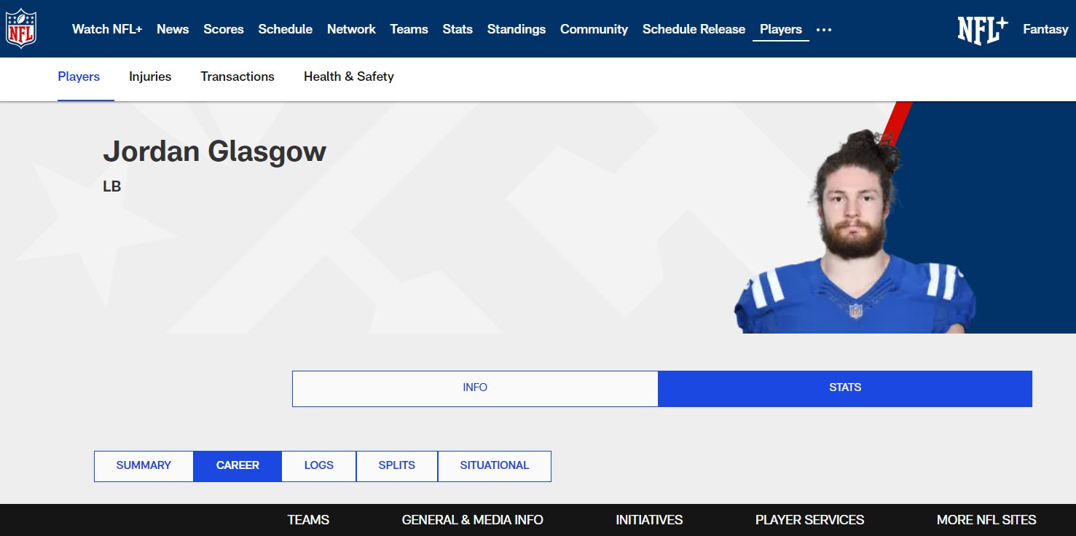
Task: Switch to the Injuries sub-tab
Action: [150, 76]
